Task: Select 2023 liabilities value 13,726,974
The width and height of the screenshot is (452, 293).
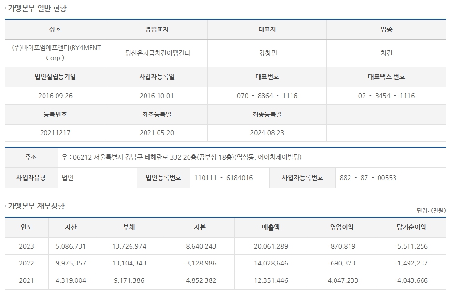Action: [129, 246]
